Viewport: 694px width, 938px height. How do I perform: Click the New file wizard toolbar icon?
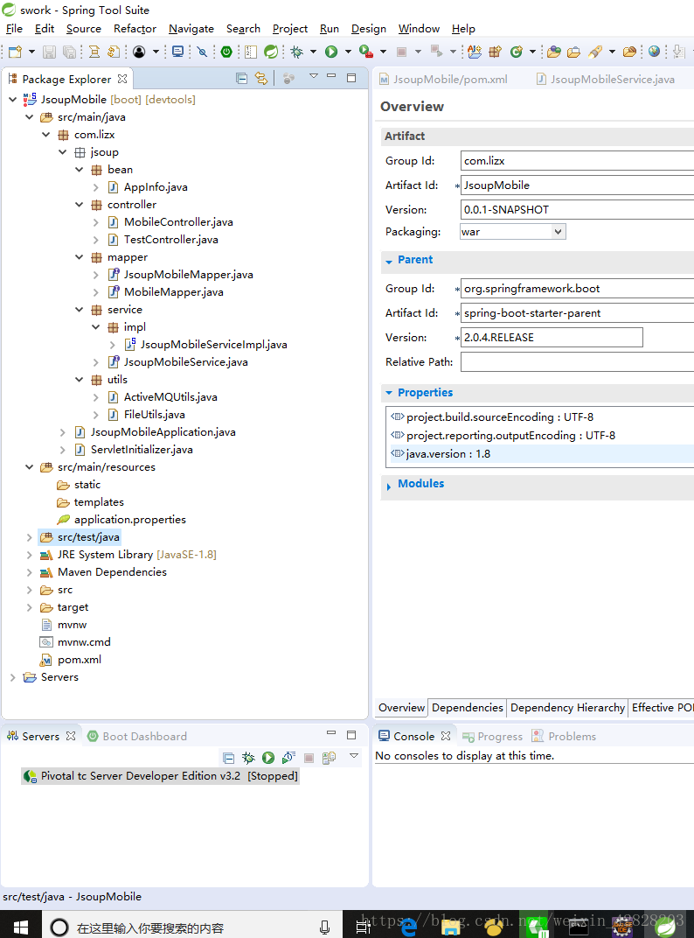pos(16,52)
